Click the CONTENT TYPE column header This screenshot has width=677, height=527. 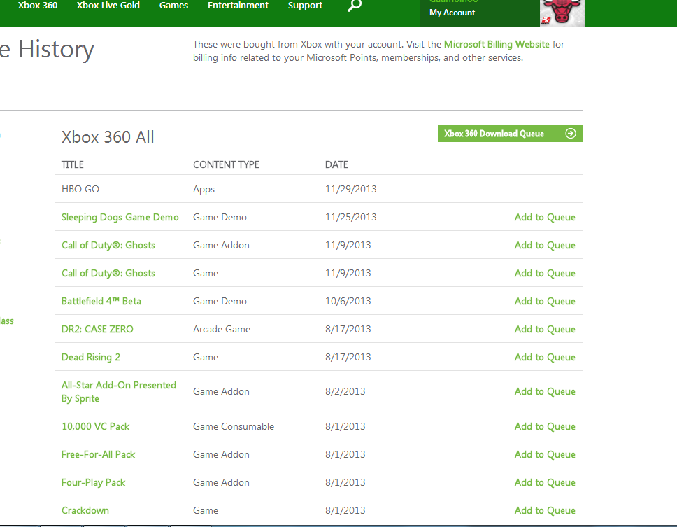tap(226, 164)
